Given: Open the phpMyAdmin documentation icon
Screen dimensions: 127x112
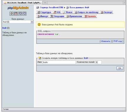Looking at the screenshot, I should (x=20, y=14).
